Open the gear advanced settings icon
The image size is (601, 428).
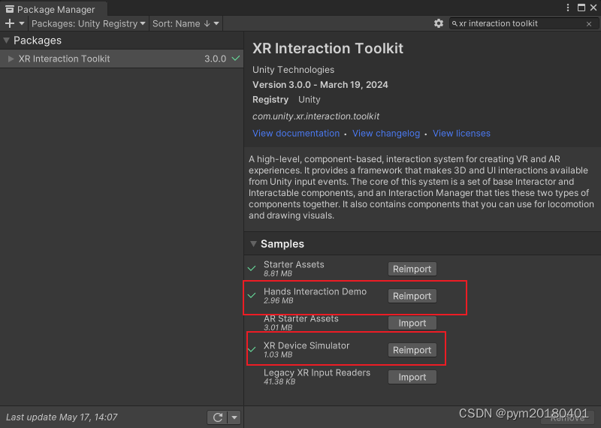[x=439, y=23]
